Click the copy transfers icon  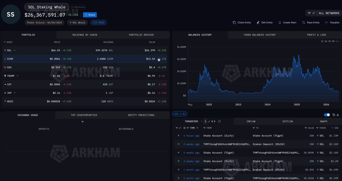coord(333,115)
